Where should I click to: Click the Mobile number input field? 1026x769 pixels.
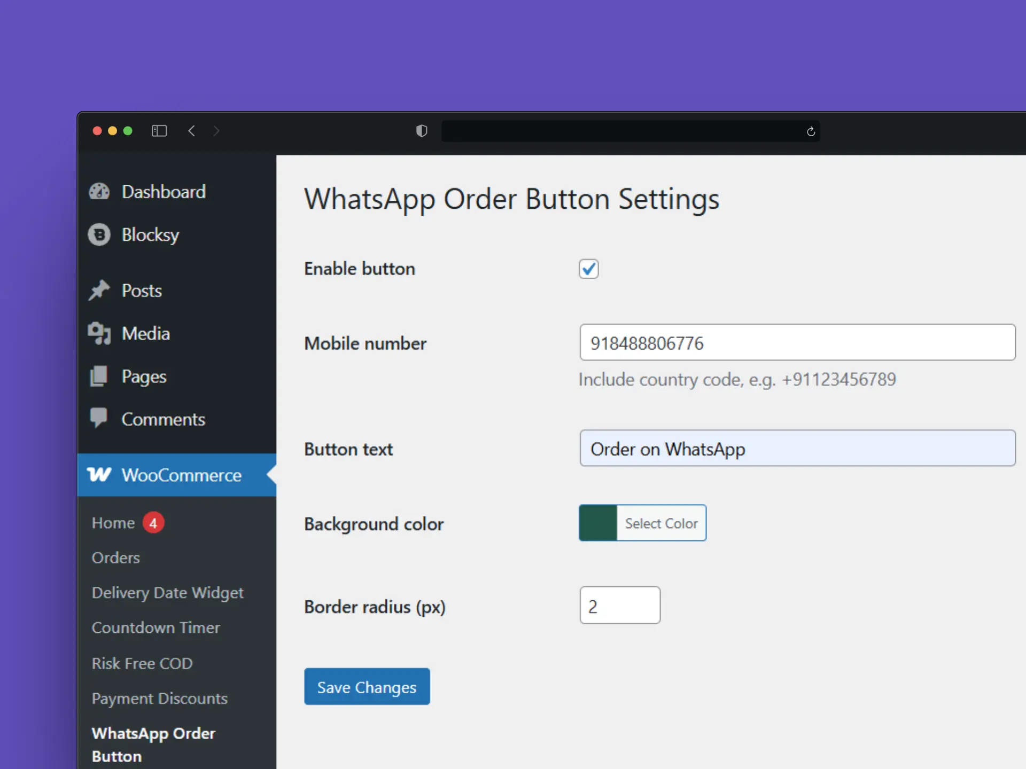[797, 342]
